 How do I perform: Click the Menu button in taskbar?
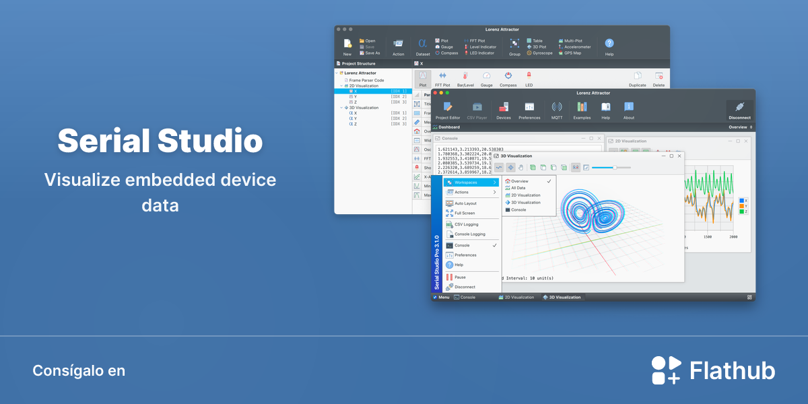(x=441, y=297)
